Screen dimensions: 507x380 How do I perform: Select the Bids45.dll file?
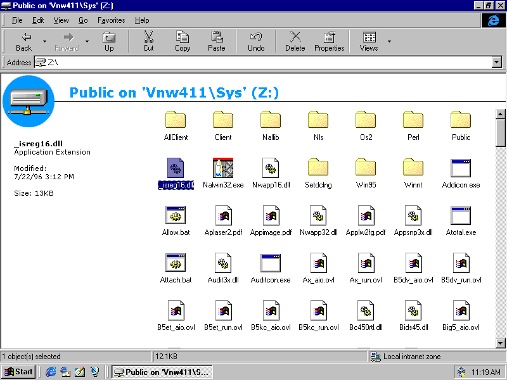point(413,316)
